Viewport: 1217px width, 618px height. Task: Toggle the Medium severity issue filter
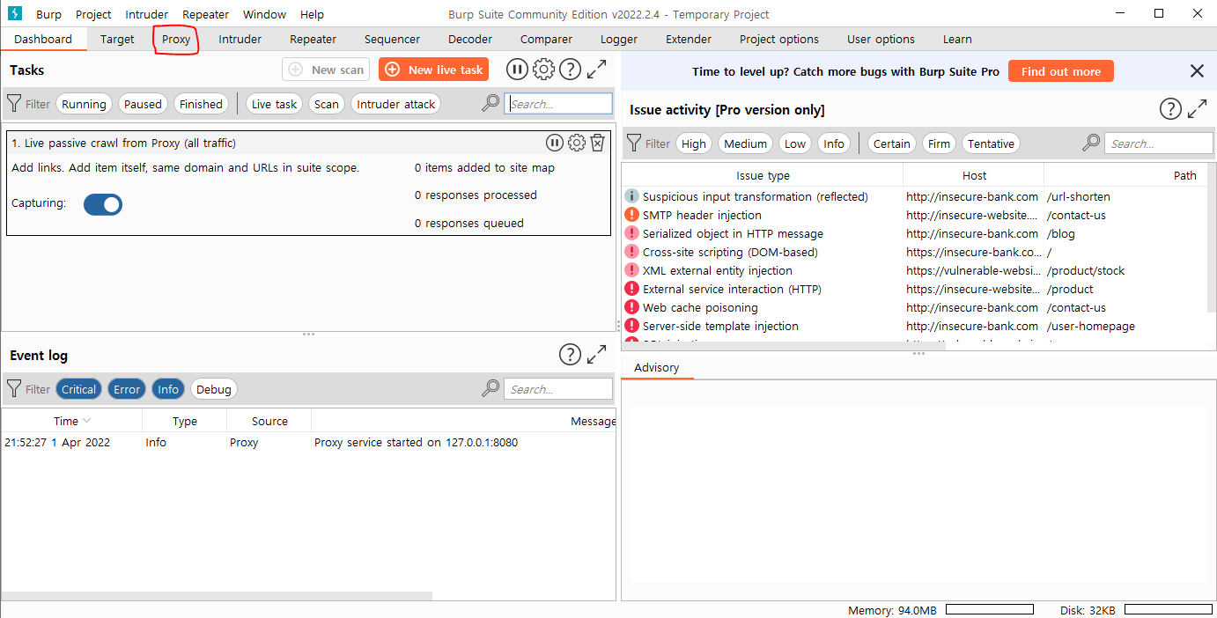tap(746, 143)
